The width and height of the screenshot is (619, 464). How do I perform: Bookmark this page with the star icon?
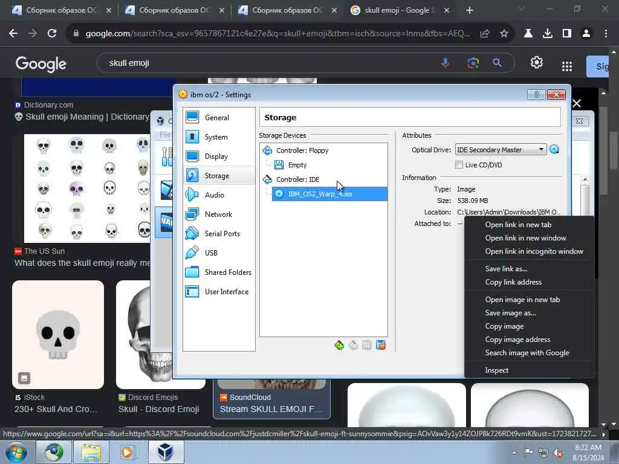(x=504, y=34)
